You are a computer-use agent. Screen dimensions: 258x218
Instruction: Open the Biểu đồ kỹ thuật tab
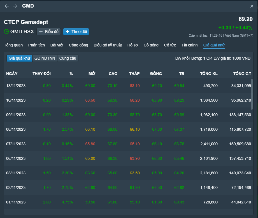[108, 45]
